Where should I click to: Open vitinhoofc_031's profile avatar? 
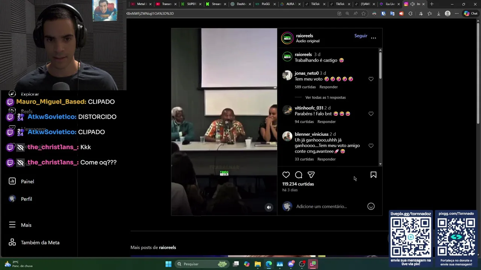tap(287, 110)
